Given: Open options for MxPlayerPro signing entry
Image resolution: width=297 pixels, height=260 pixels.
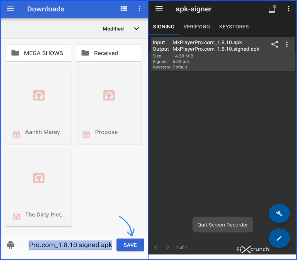Looking at the screenshot, I should (287, 44).
